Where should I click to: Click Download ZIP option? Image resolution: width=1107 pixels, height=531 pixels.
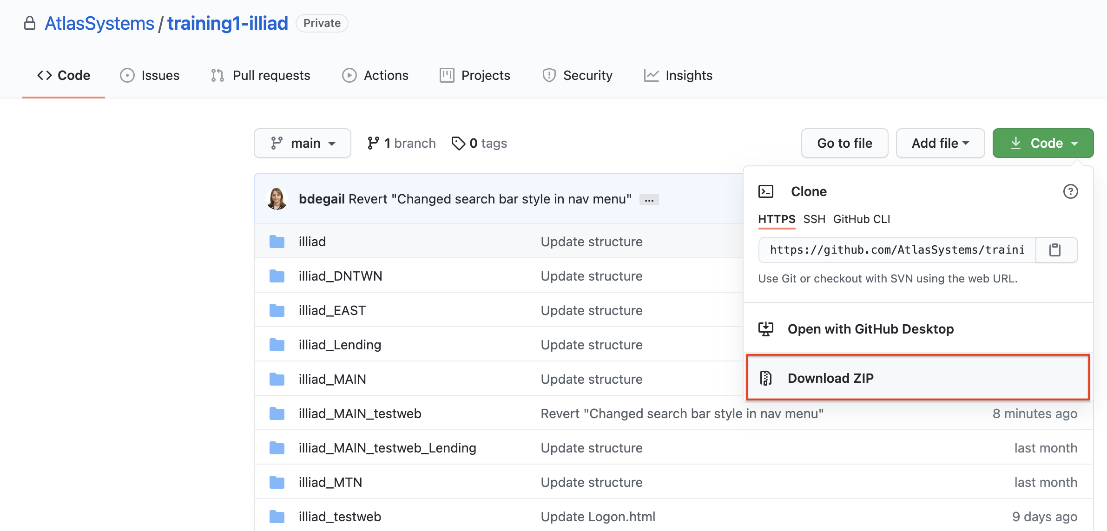pos(830,378)
